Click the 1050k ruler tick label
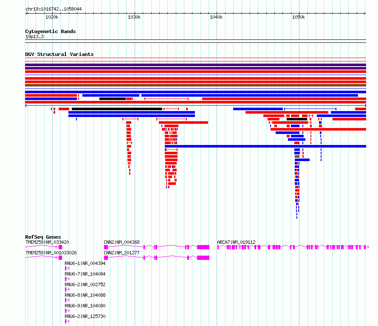378x326 pixels. [x=299, y=17]
